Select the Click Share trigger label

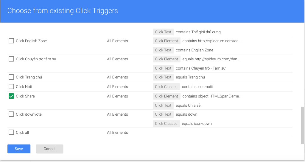coord(25,96)
